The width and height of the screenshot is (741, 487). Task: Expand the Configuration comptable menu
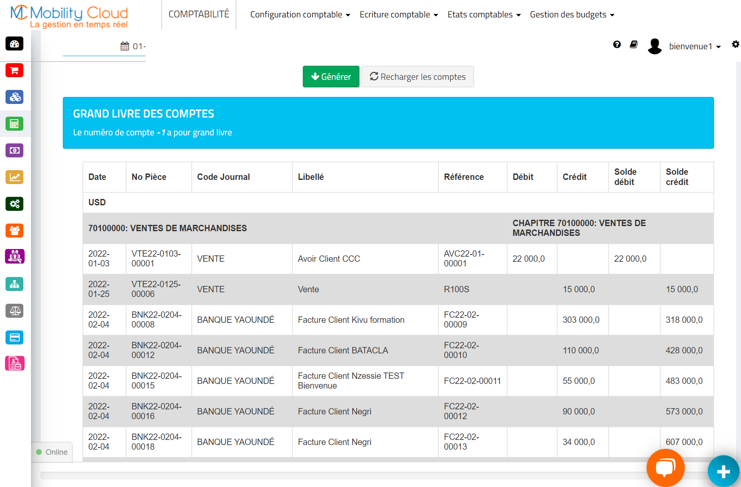(x=300, y=15)
